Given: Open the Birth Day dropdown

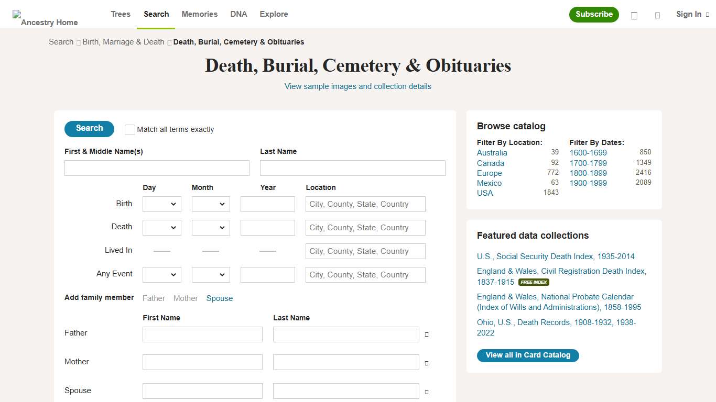Looking at the screenshot, I should coord(161,204).
